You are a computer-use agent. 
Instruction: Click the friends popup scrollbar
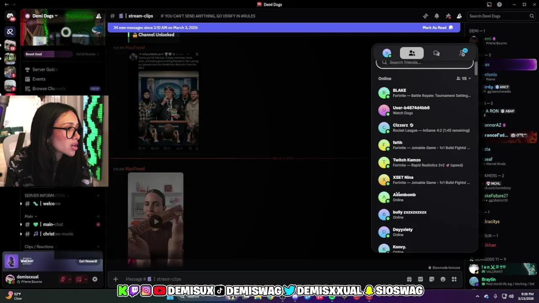(x=476, y=69)
